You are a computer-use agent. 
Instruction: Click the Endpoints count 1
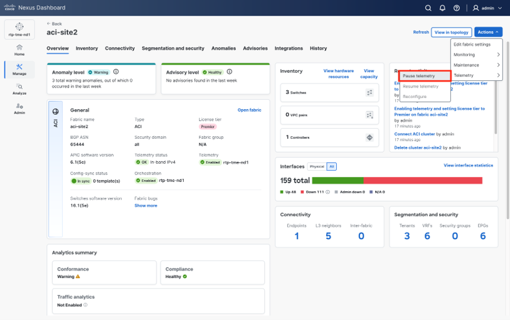(297, 236)
